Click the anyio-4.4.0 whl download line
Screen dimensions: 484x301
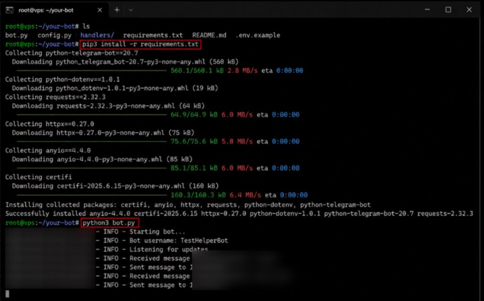point(102,159)
